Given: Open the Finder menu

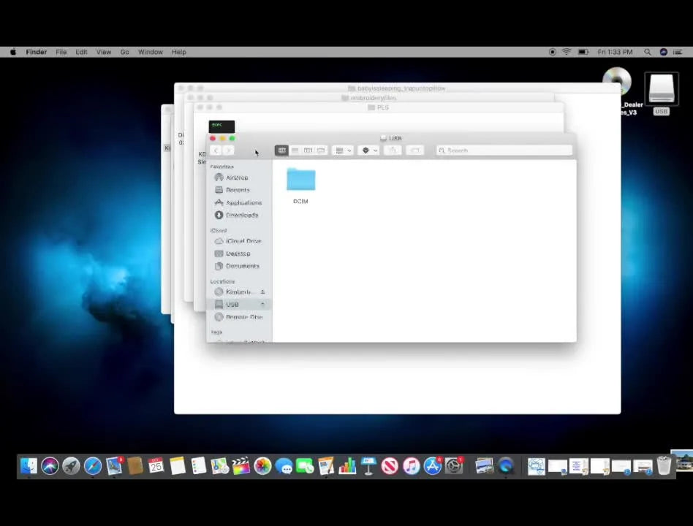Looking at the screenshot, I should pos(37,52).
